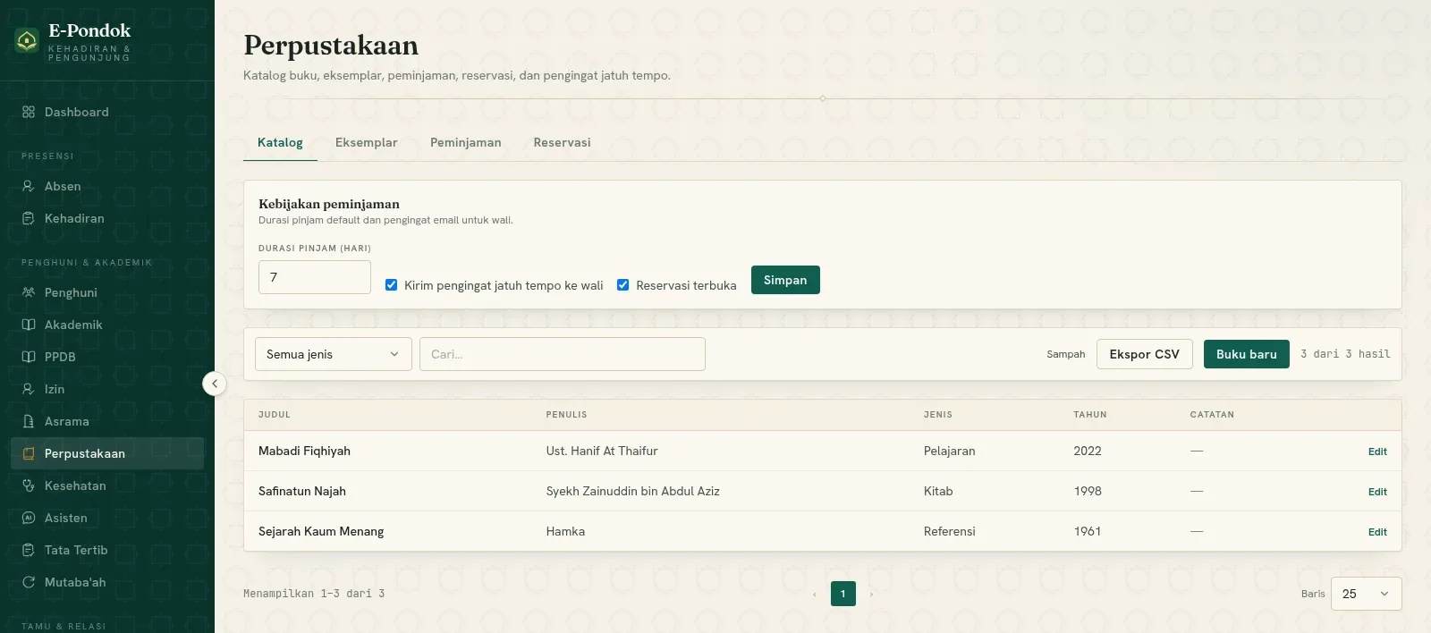Viewport: 1431px width, 633px height.
Task: Edit the Safinatun Najah row
Action: [x=1377, y=492]
